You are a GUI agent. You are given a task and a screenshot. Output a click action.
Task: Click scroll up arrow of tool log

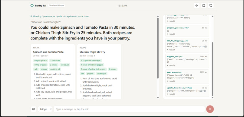pyautogui.click(x=213, y=16)
